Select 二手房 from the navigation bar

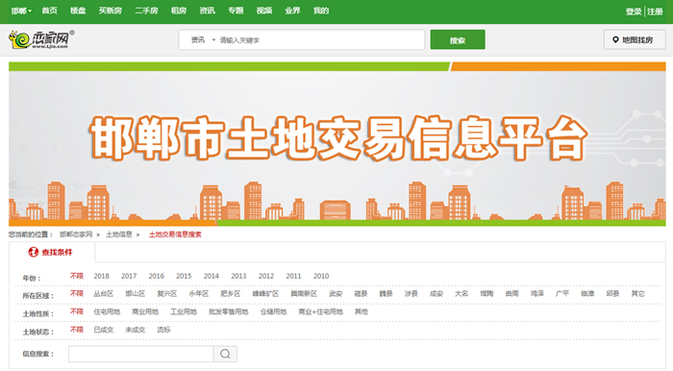click(146, 11)
